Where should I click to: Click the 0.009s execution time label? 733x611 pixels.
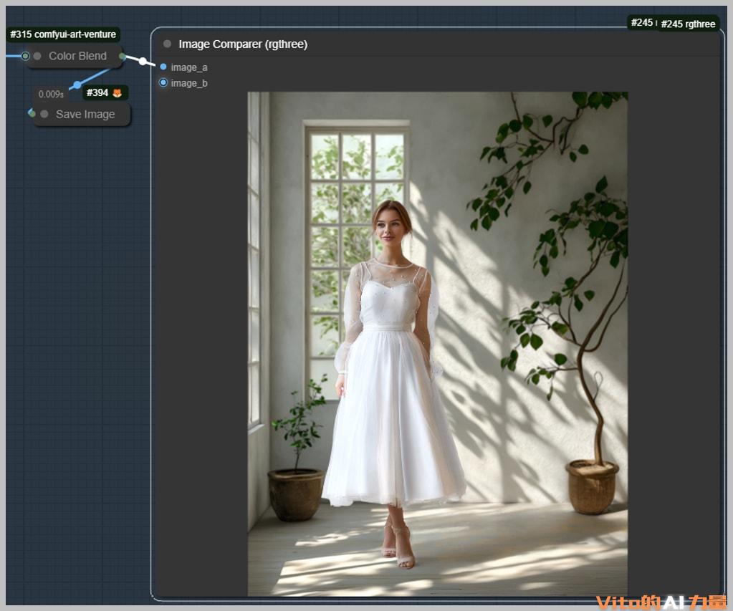click(51, 94)
